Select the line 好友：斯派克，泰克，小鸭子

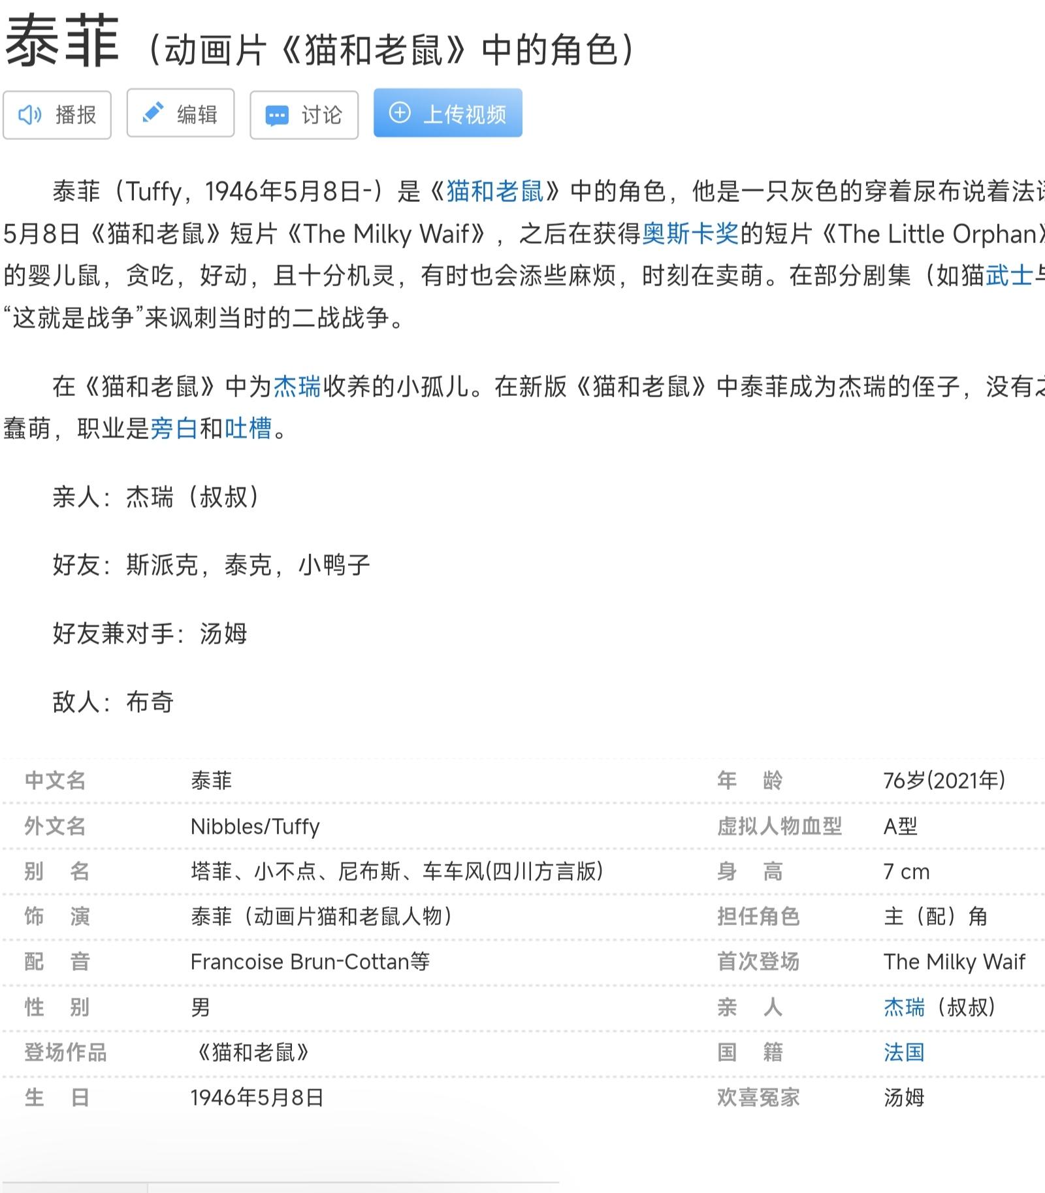tap(212, 564)
